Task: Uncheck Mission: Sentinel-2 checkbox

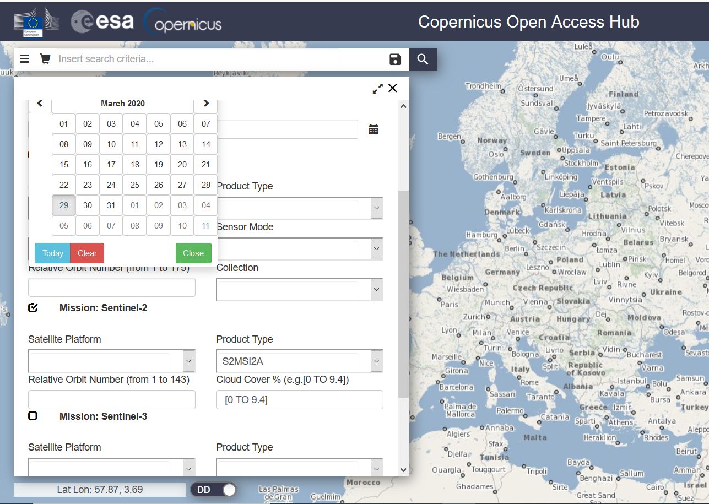Action: (x=33, y=308)
